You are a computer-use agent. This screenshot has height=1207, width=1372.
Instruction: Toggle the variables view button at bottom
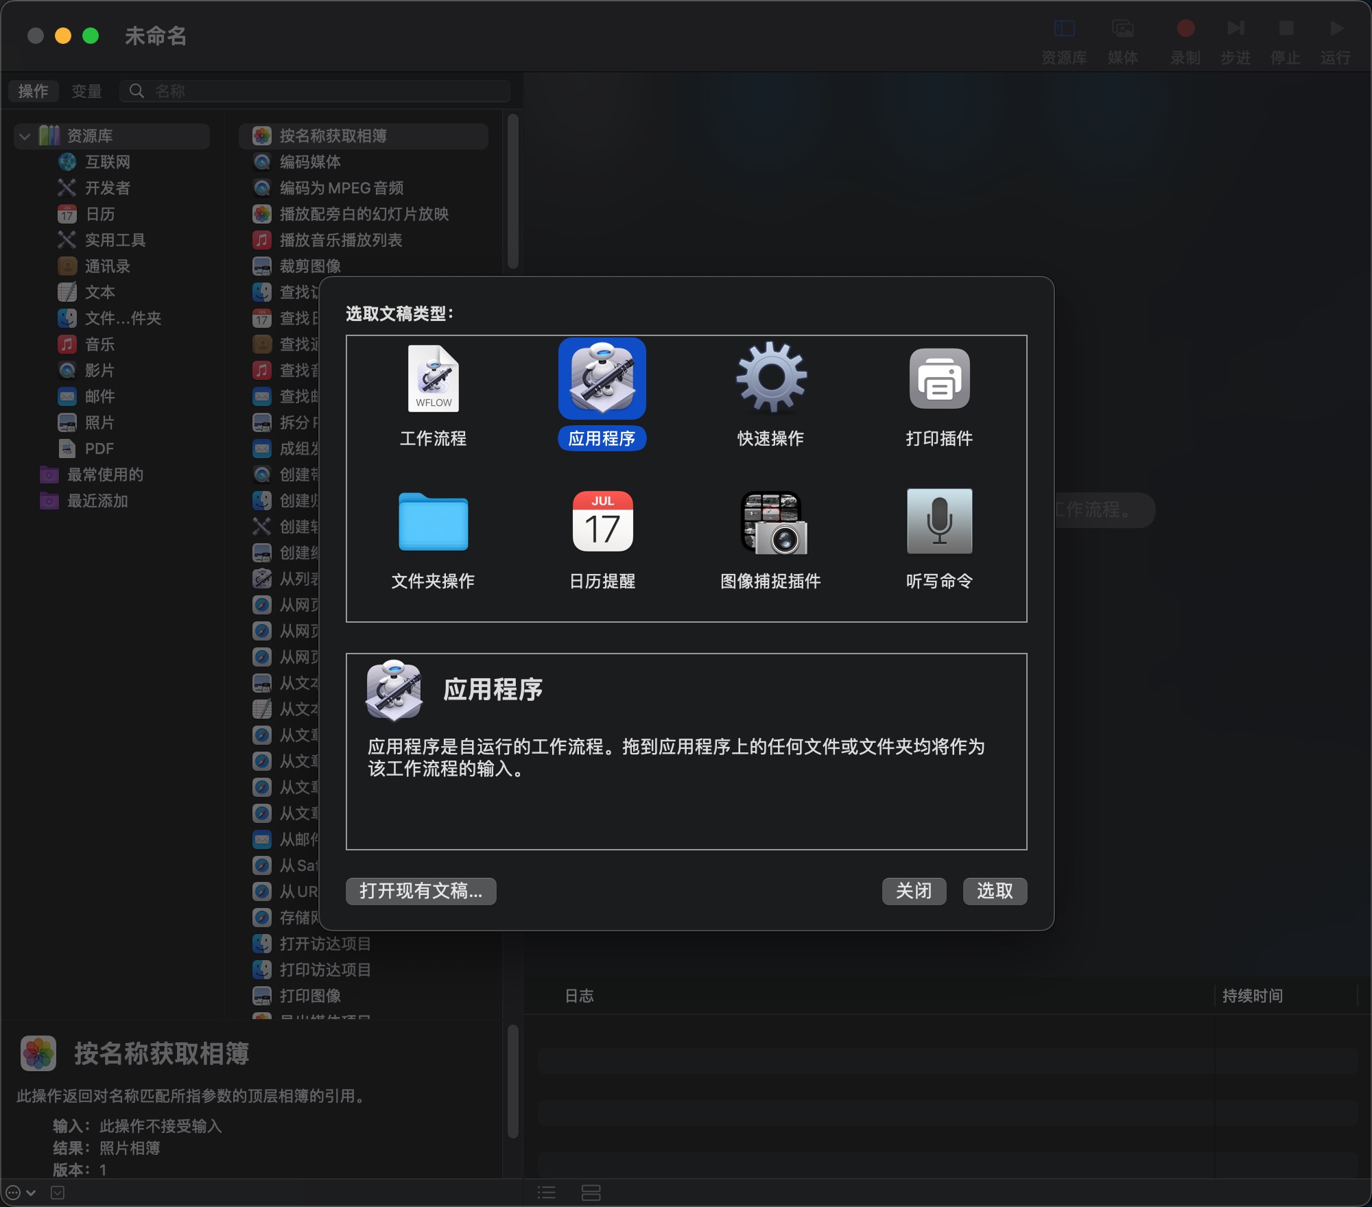pos(591,1193)
